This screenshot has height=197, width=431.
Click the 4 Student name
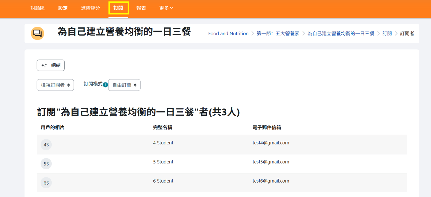pos(163,143)
